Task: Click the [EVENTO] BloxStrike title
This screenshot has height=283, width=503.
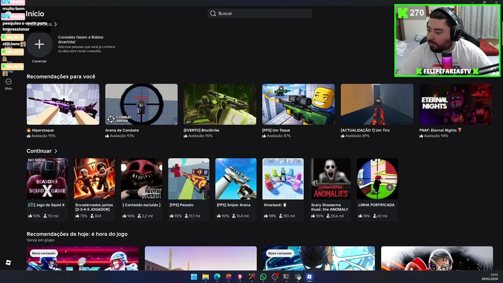Action: 201,130
